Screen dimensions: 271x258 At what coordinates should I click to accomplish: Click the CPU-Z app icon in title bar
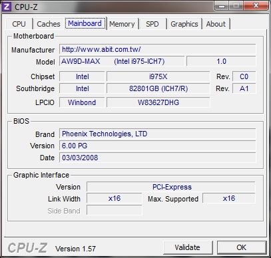pyautogui.click(x=7, y=7)
